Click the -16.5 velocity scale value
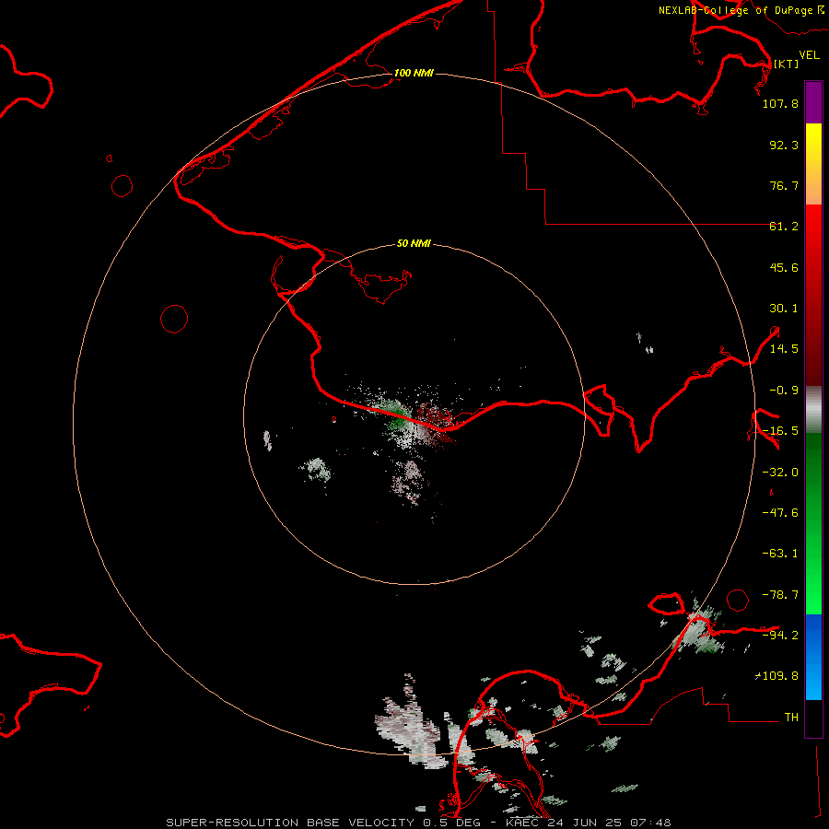Viewport: 829px width, 829px height. [780, 431]
